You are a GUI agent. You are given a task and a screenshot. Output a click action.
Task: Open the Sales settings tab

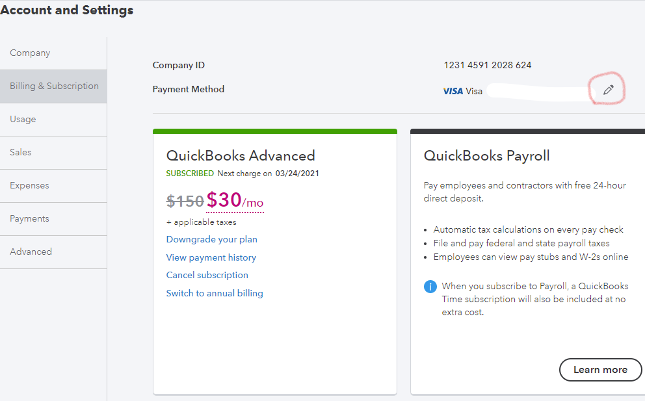coord(53,153)
